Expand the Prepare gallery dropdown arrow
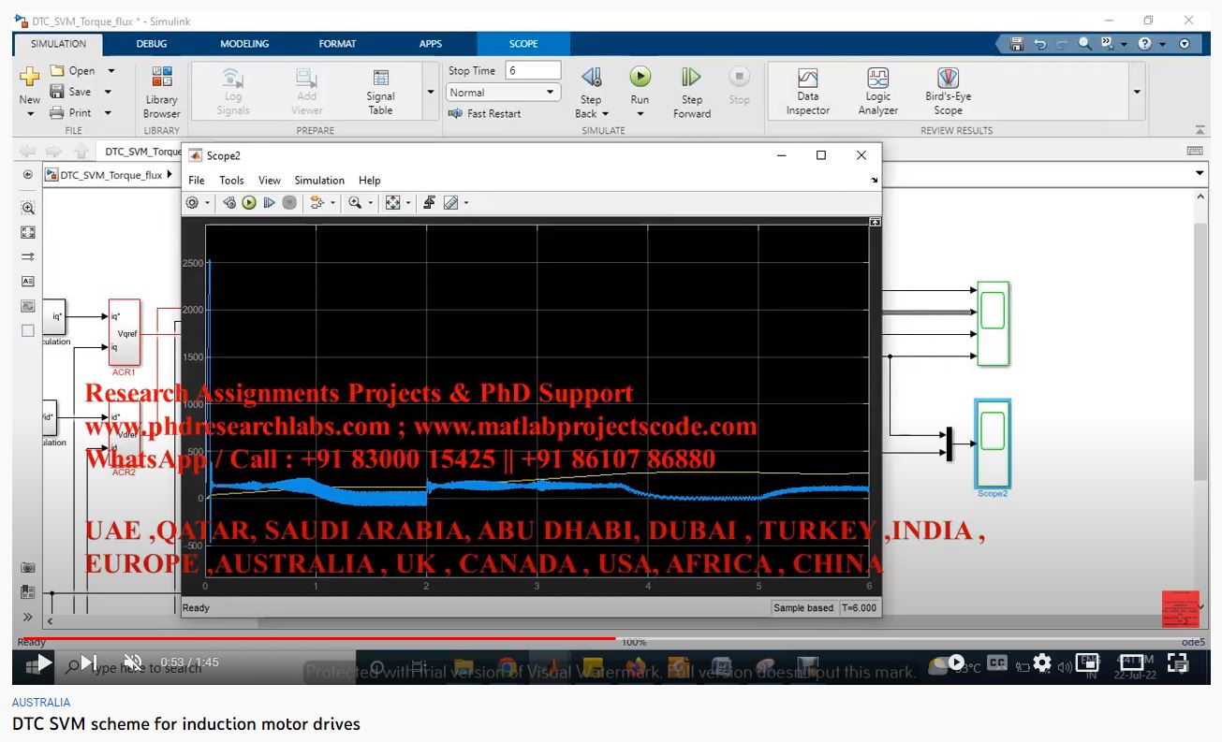Screen dimensions: 1222x742 (x=431, y=92)
